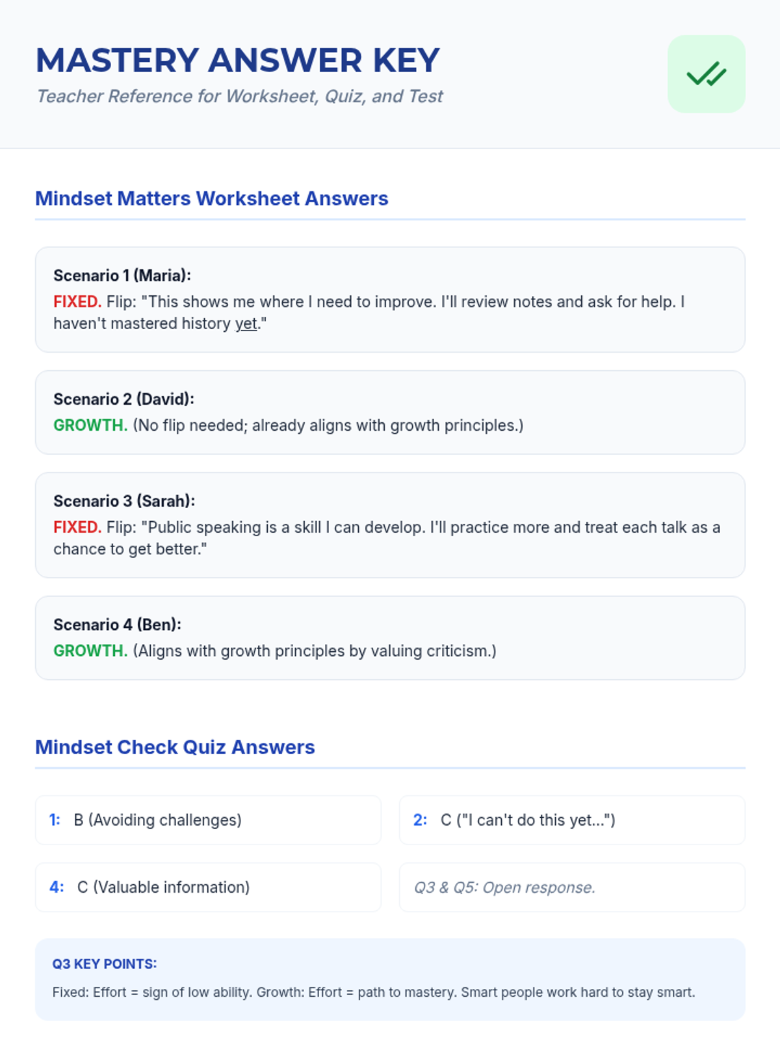Viewport: 780px width, 1041px height.
Task: Click the Q3 & Q5 Open response box
Action: [572, 887]
